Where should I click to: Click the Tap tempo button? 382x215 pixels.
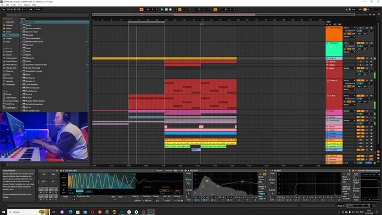pyautogui.click(x=4, y=10)
